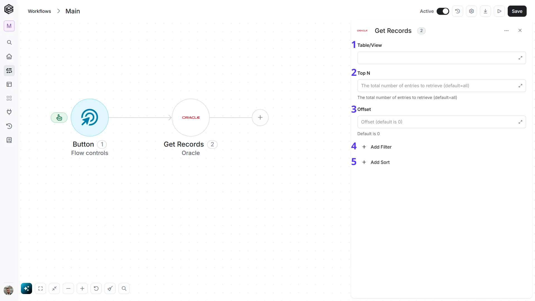Open the AI assistant sparkle button
Viewport: 535px width, 301px height.
26,288
